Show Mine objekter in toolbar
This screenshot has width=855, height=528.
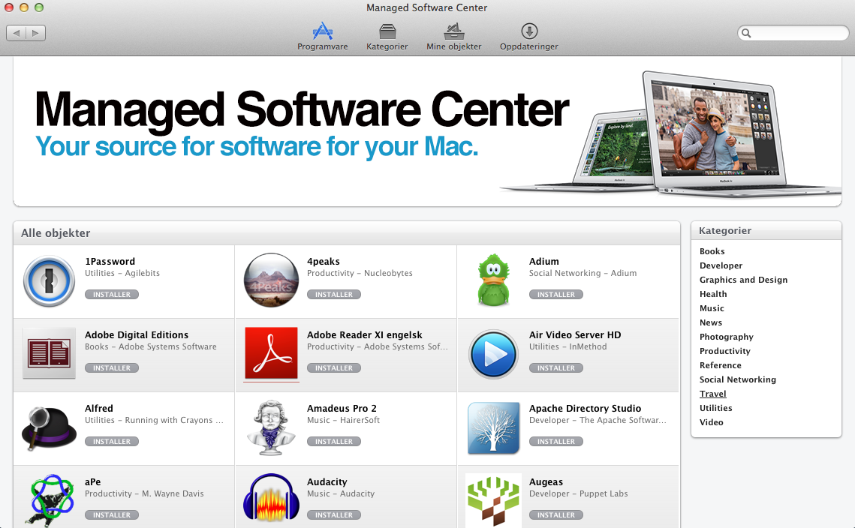click(x=453, y=36)
